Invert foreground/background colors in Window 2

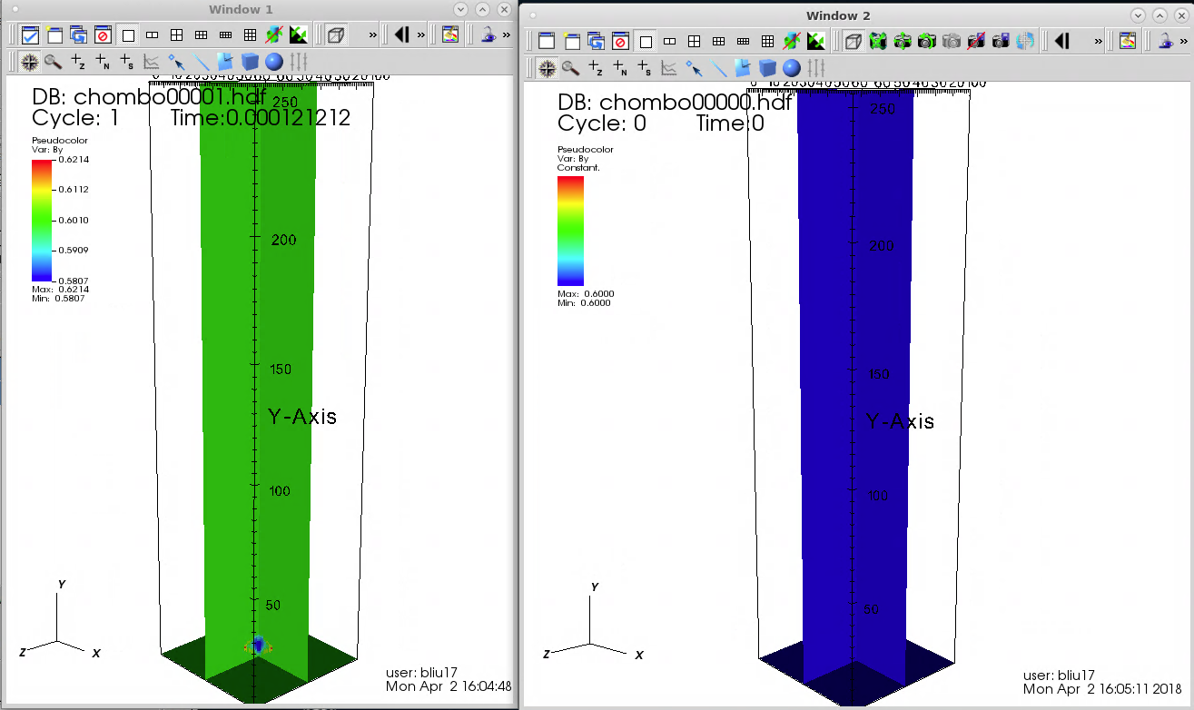(815, 41)
